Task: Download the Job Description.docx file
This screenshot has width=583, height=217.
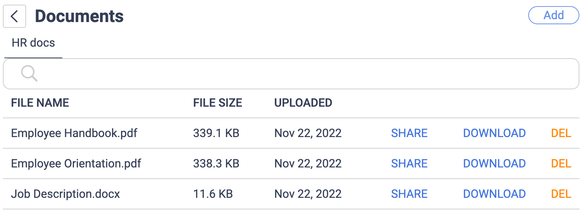Action: coord(494,194)
